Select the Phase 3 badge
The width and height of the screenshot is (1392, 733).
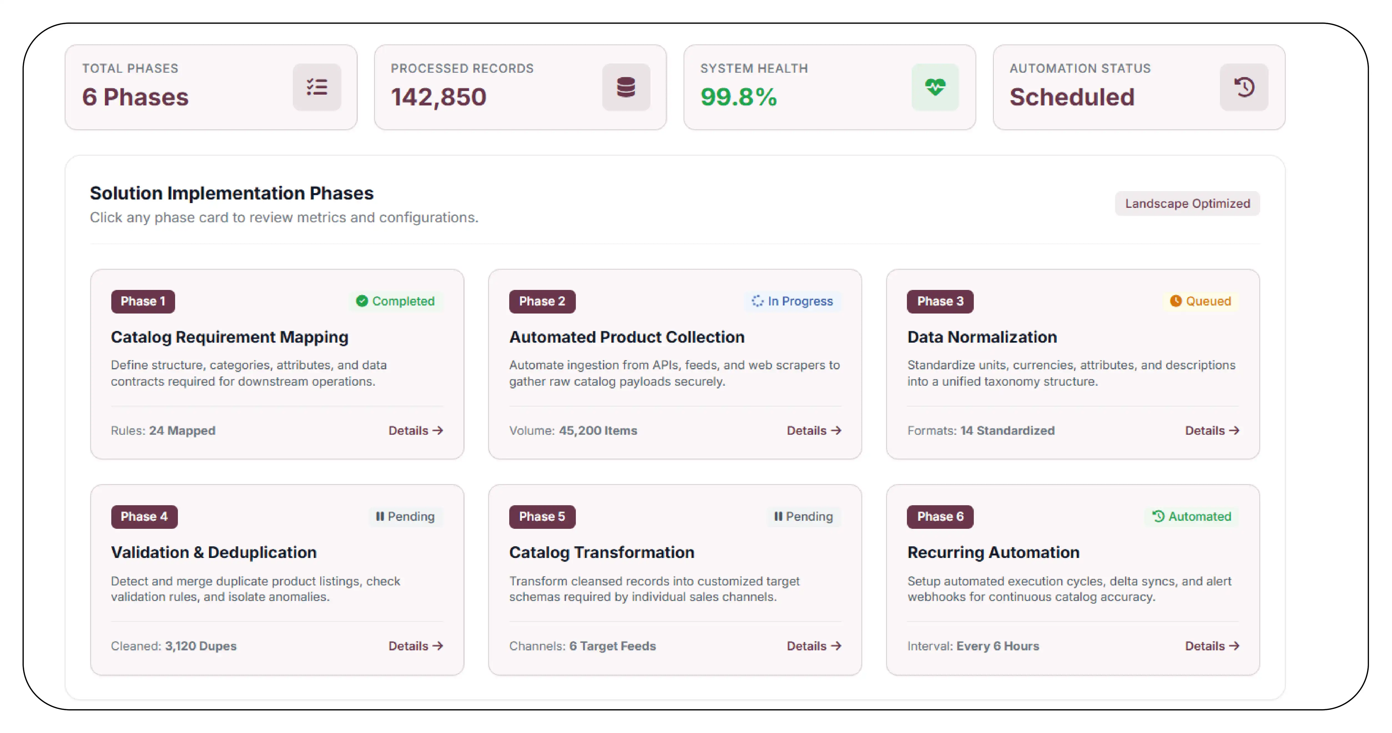pos(940,301)
